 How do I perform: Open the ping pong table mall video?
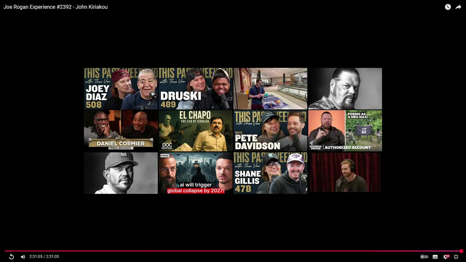click(270, 88)
